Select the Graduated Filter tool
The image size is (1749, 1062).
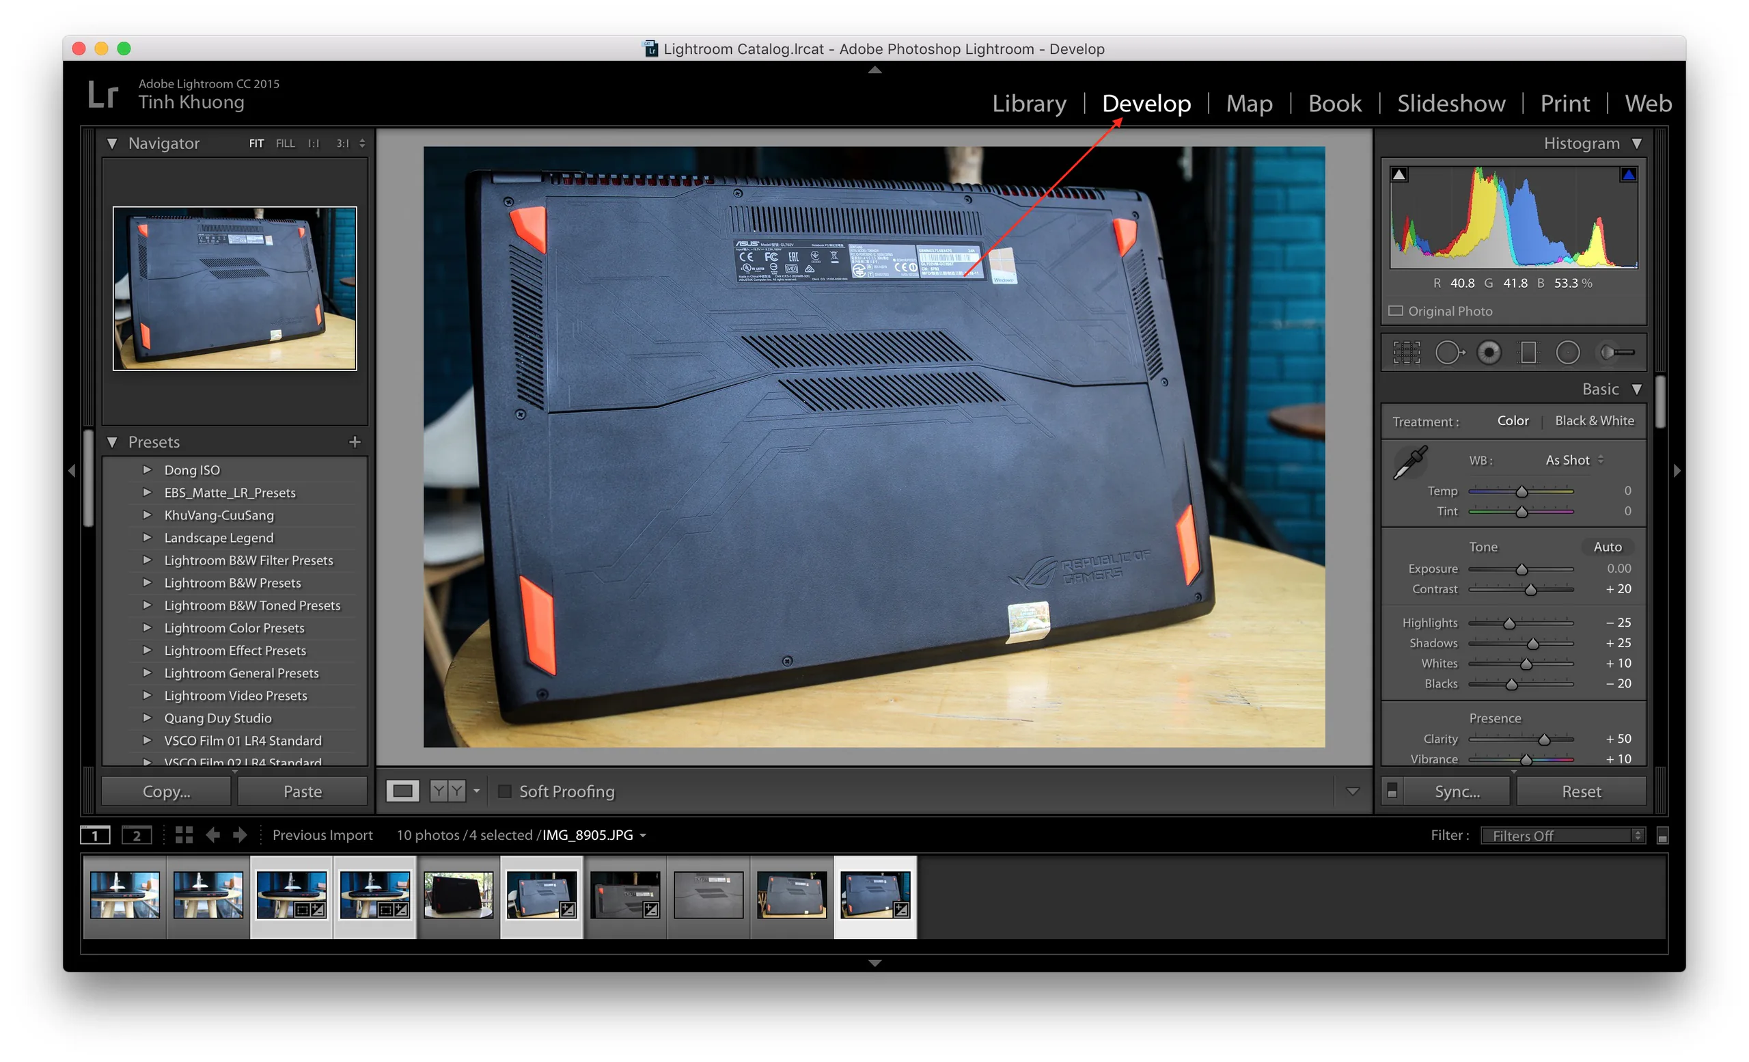pyautogui.click(x=1528, y=352)
